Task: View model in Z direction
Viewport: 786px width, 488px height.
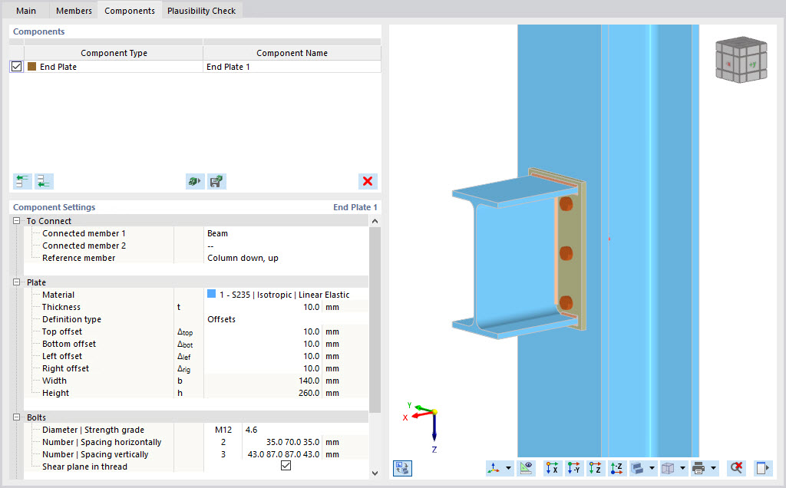Action: (x=595, y=468)
